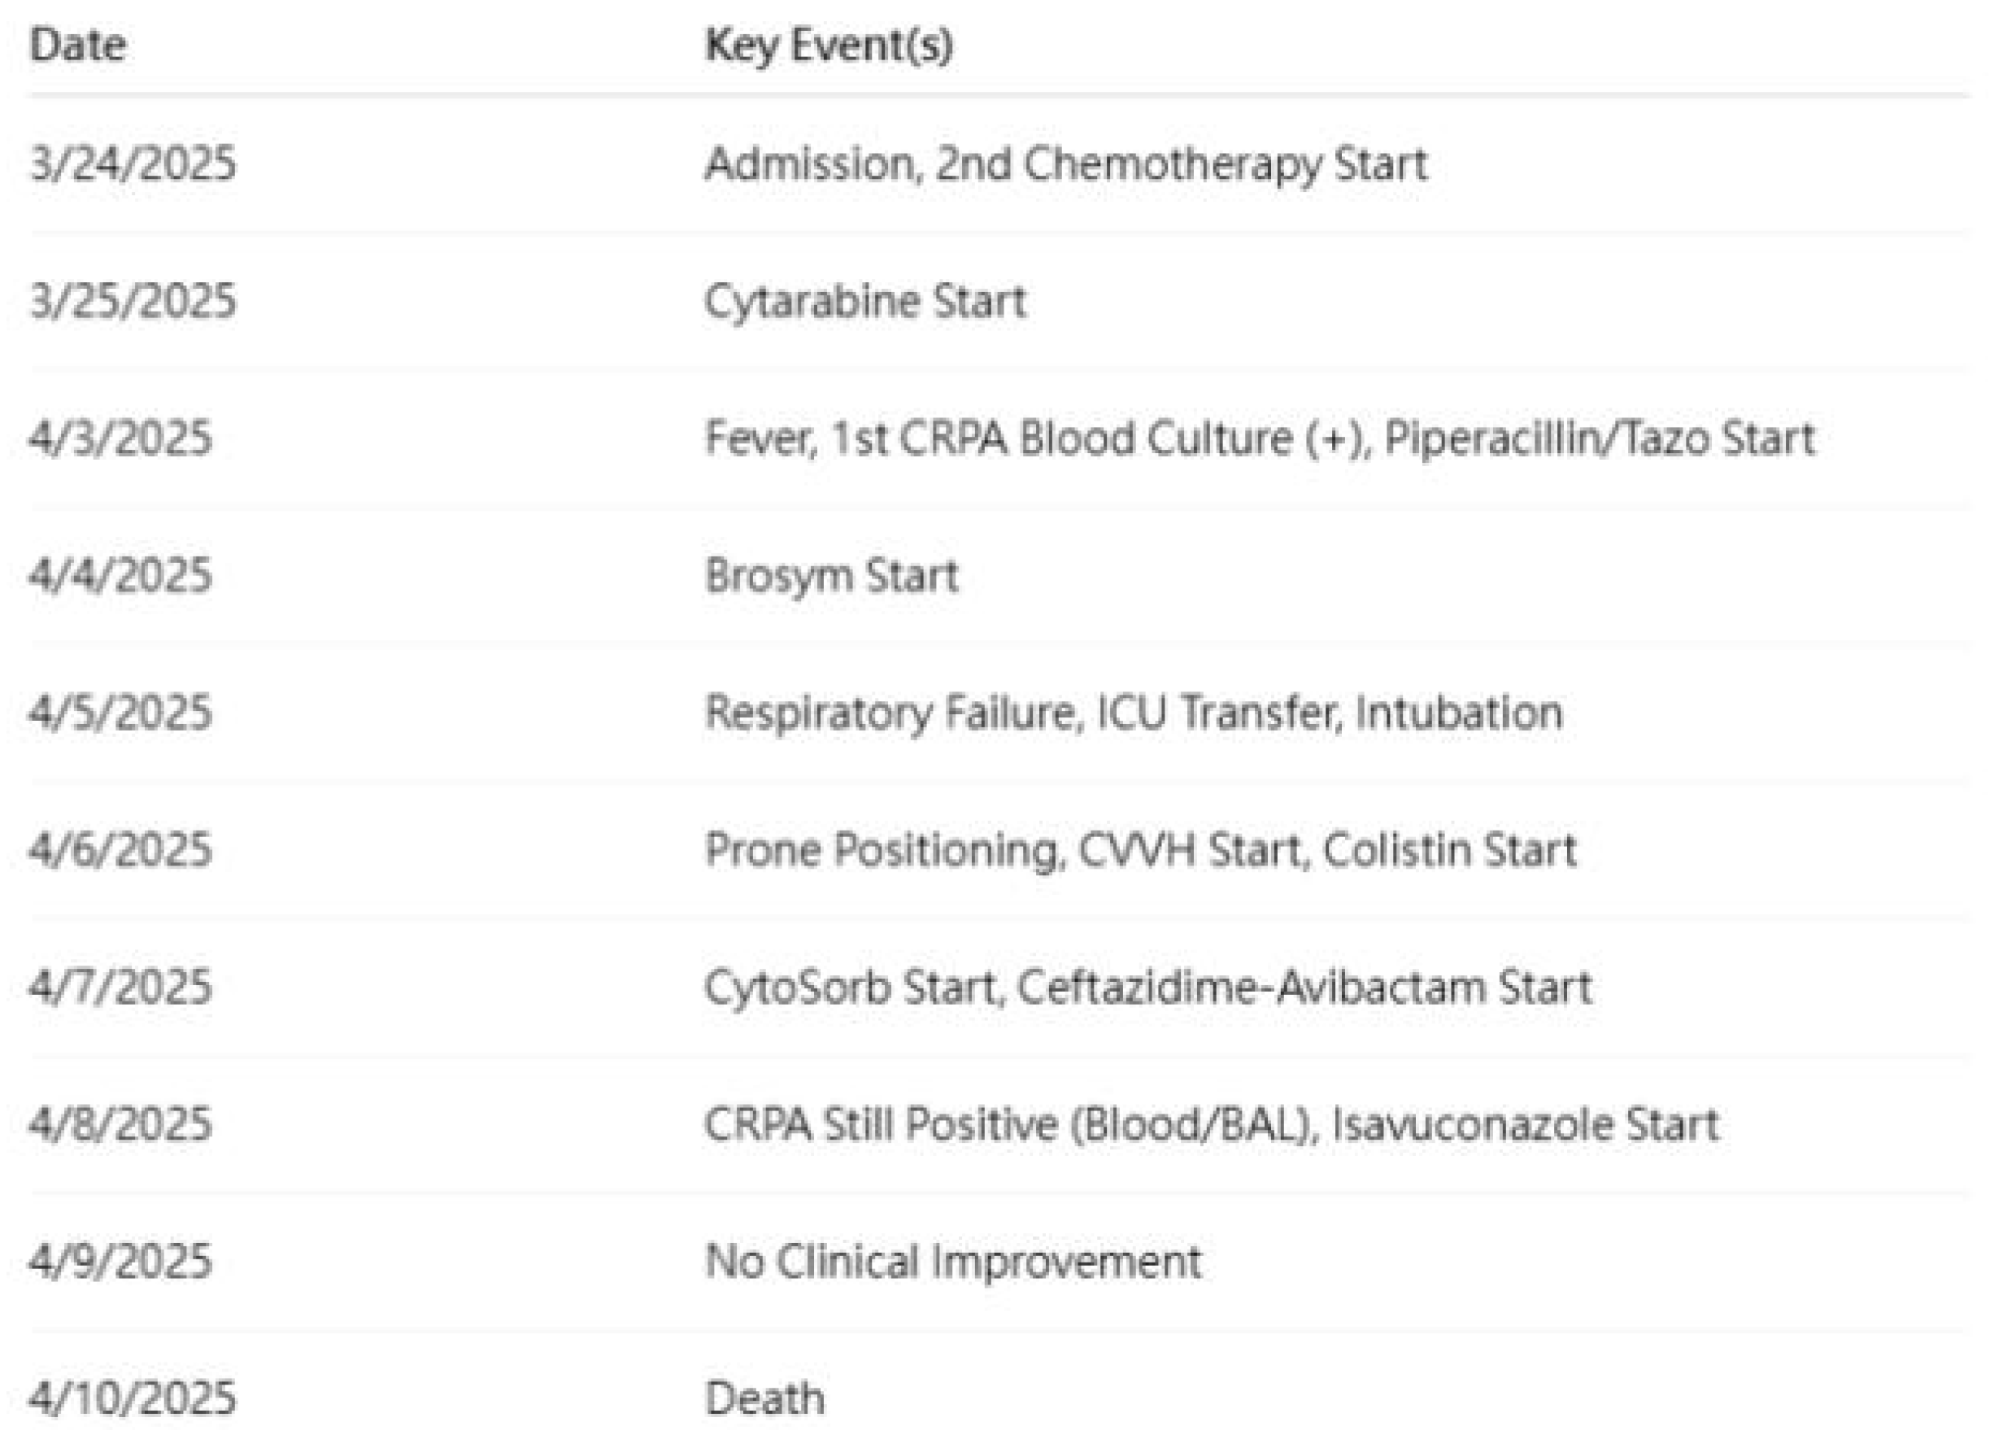This screenshot has width=2003, height=1448.
Task: Select the 4/6/2025 date cell
Action: pos(121,850)
